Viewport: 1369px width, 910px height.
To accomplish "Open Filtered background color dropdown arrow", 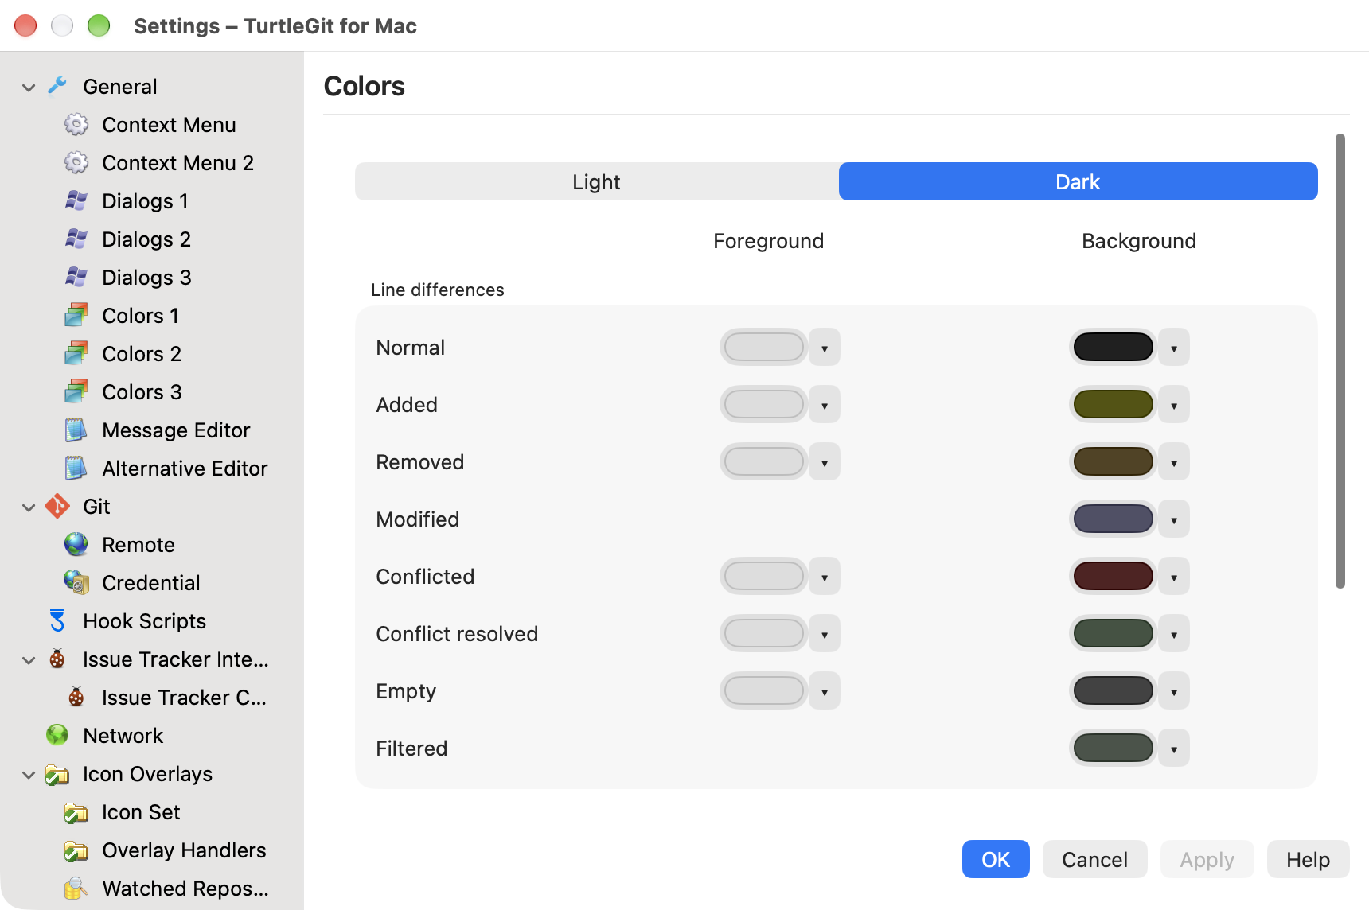I will pos(1174,749).
